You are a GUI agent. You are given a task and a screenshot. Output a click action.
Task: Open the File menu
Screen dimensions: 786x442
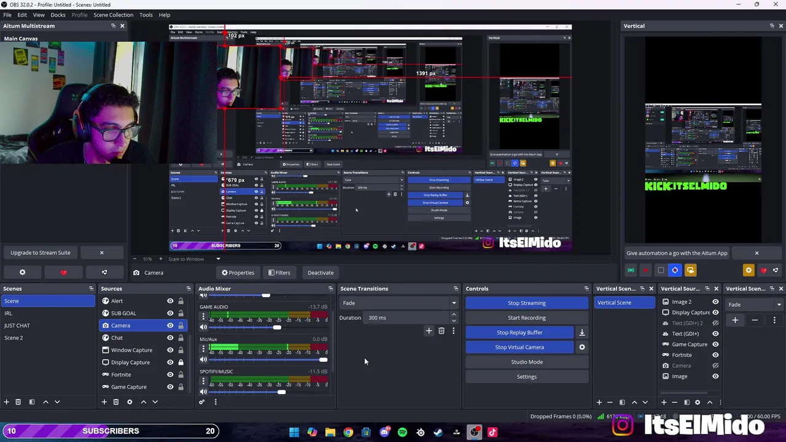7,15
